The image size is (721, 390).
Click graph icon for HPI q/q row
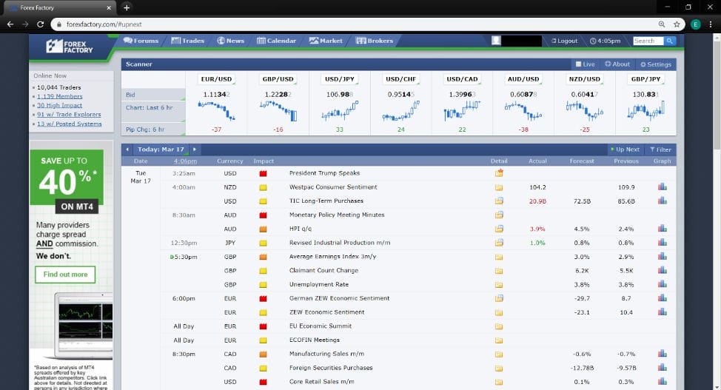coord(662,229)
